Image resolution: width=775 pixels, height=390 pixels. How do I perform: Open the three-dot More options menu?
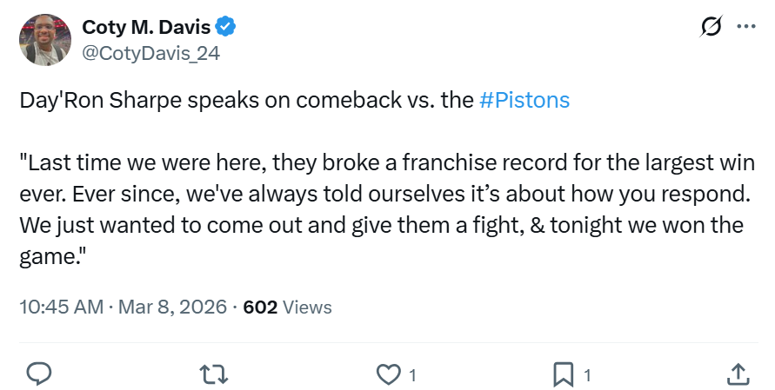point(746,27)
